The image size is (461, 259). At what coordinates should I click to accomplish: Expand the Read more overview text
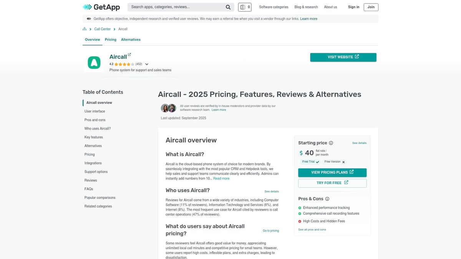[221, 178]
